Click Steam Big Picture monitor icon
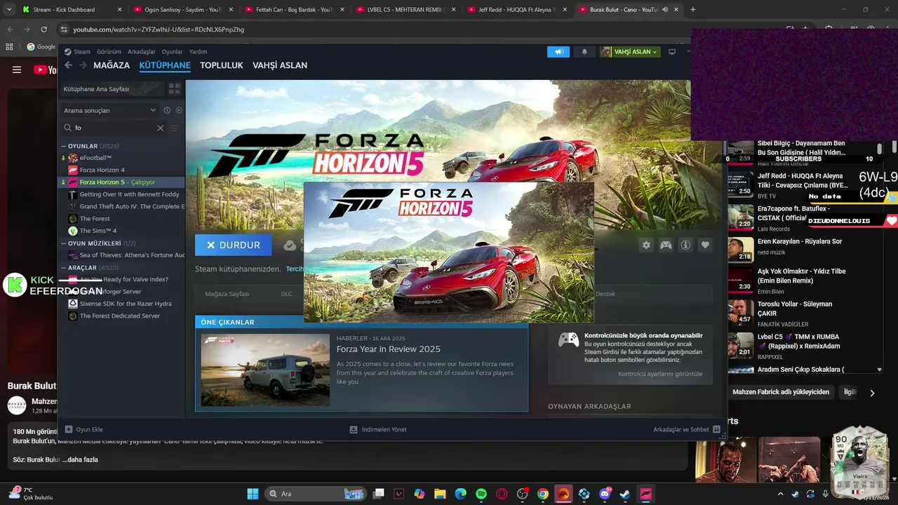 (671, 52)
